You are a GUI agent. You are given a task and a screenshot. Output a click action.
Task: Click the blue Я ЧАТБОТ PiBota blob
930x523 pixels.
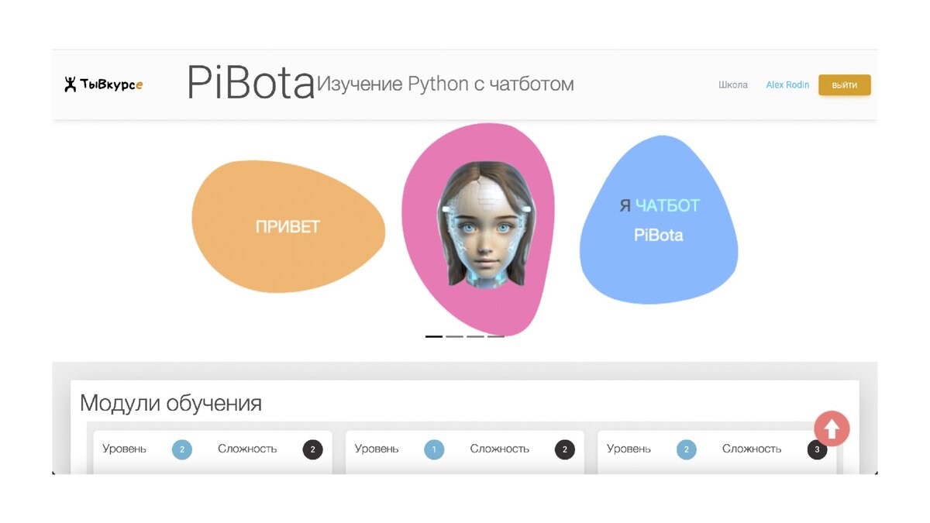(x=659, y=220)
